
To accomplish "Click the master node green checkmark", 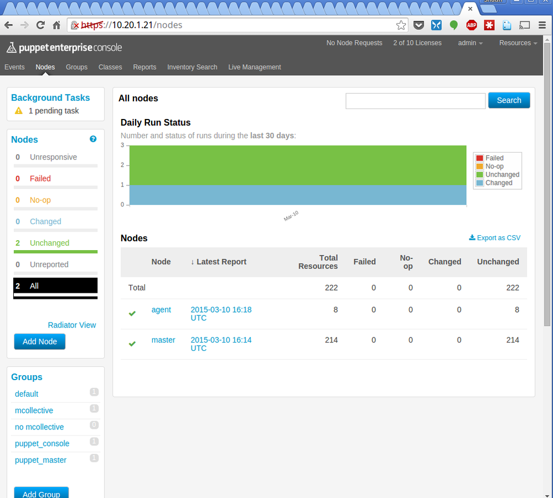I will (x=132, y=344).
